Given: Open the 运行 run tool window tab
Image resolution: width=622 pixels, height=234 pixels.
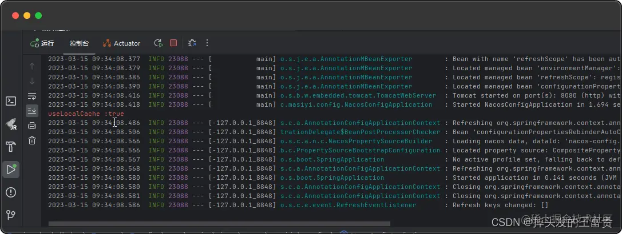Looking at the screenshot, I should [42, 43].
